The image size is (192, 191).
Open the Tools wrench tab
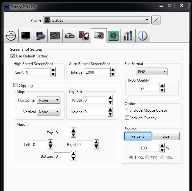[128, 36]
